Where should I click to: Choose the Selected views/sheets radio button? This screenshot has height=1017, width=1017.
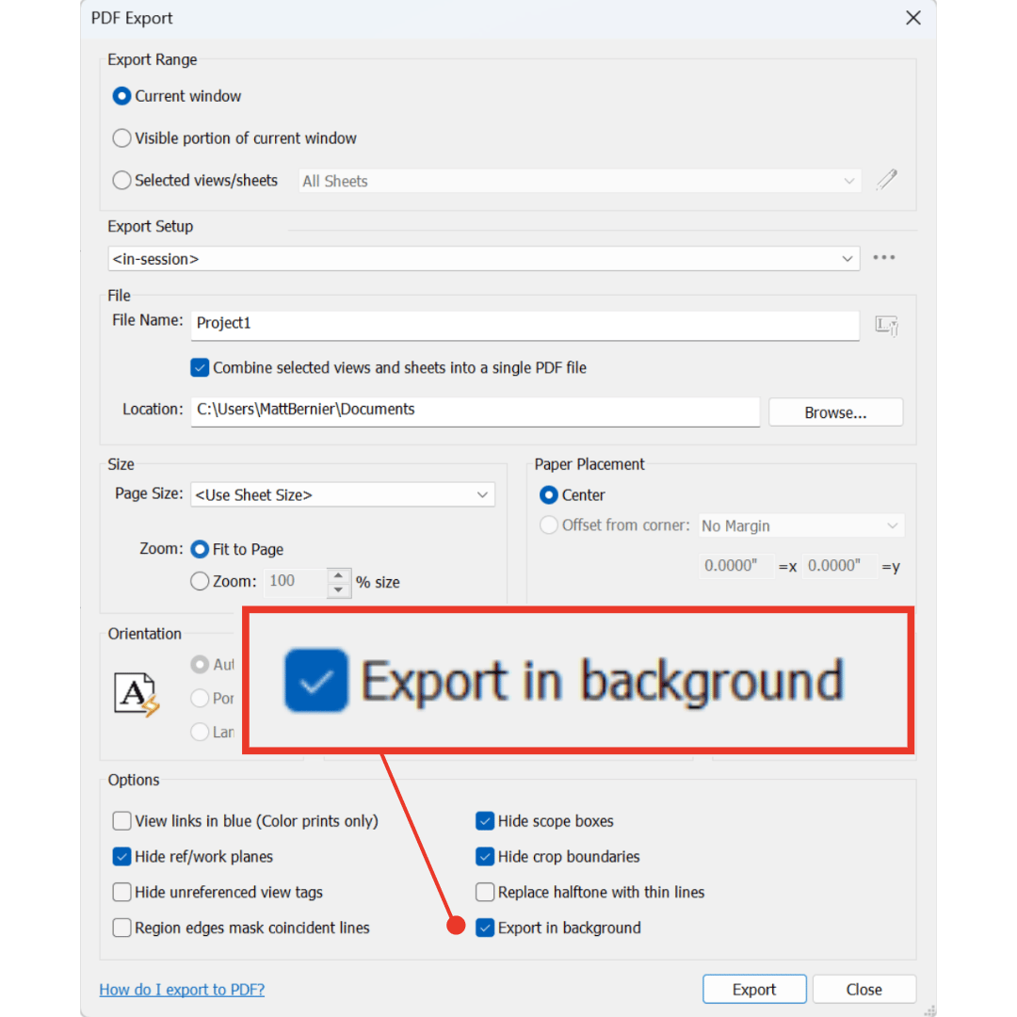coord(121,180)
